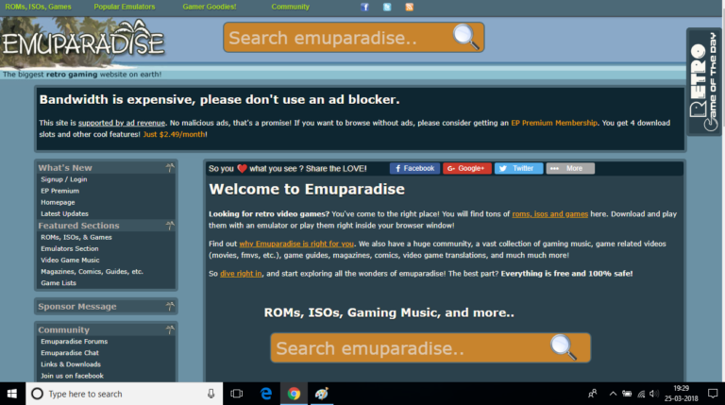Go to Signup / Login

pyautogui.click(x=64, y=179)
